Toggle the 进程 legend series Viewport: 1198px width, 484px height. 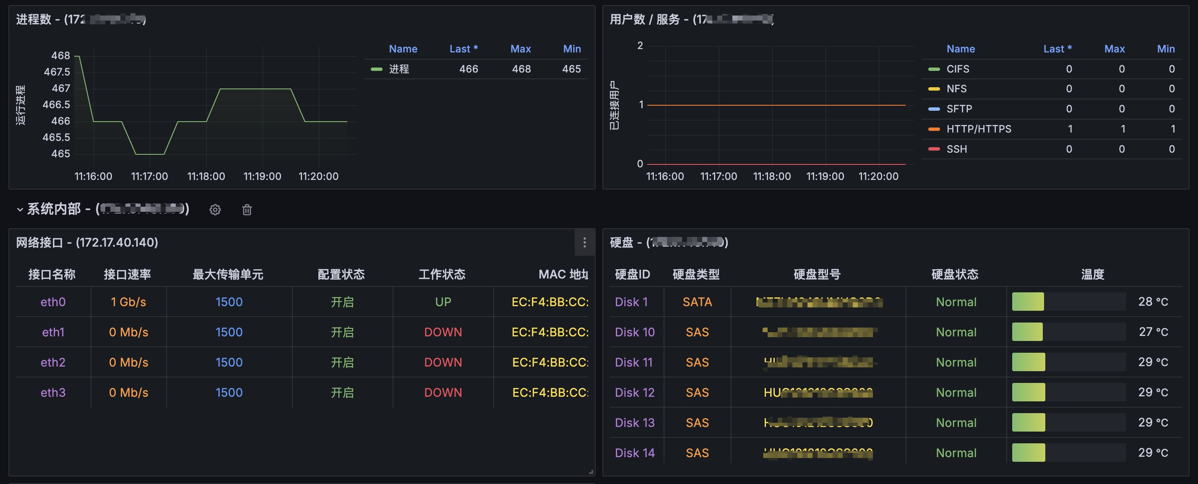398,69
